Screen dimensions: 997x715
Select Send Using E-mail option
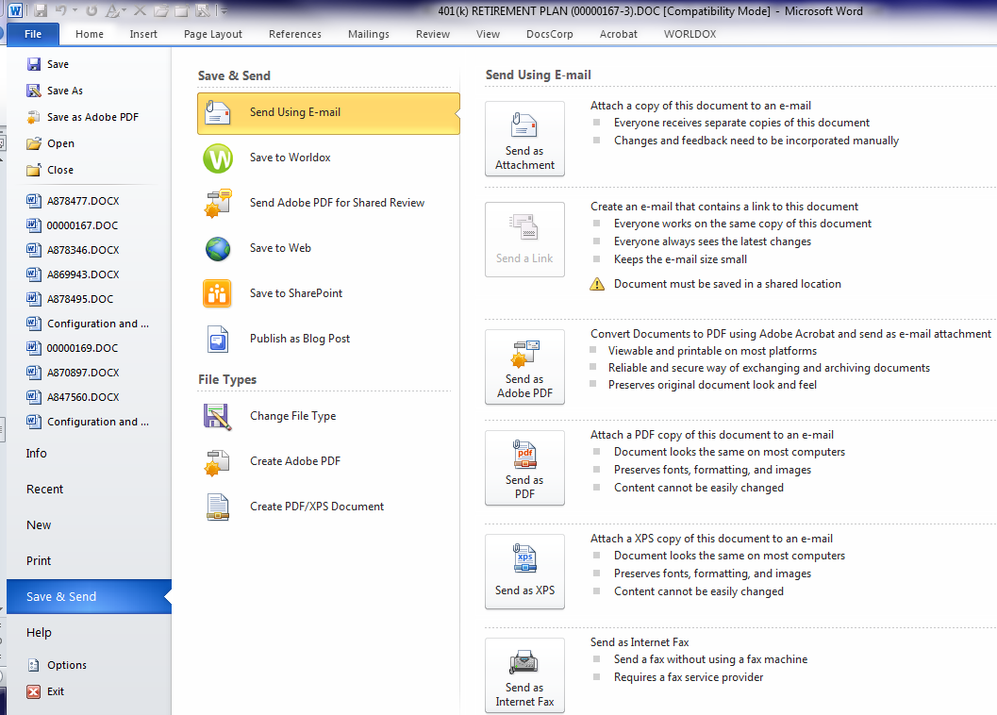point(328,113)
